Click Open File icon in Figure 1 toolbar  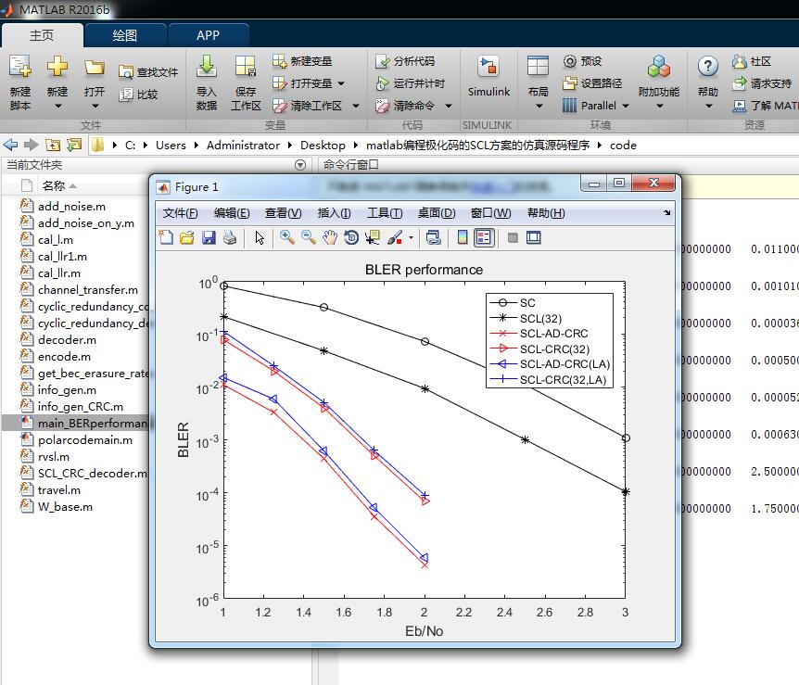[187, 237]
